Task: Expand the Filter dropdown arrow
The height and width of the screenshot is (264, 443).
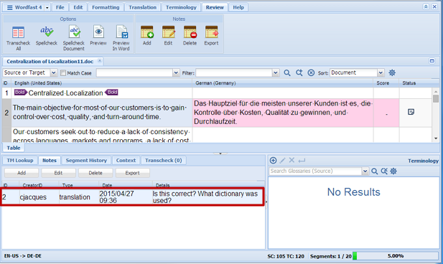Action: point(276,73)
